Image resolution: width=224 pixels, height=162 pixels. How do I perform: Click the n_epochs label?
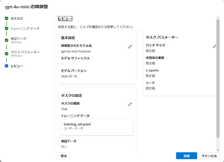[152, 70]
